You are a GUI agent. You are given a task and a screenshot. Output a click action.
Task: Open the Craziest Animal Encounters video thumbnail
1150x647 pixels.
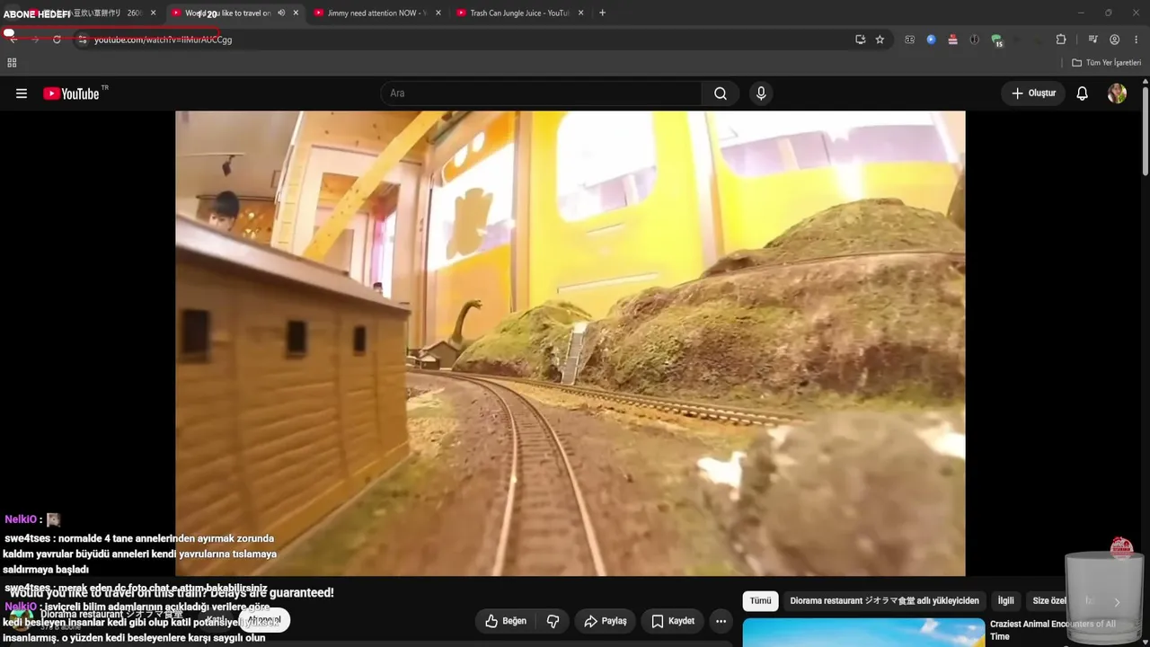click(x=863, y=633)
